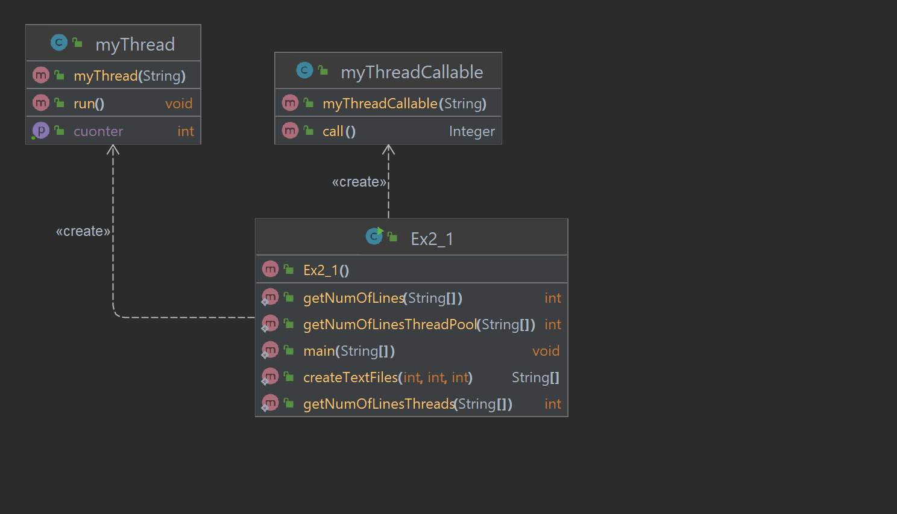The height and width of the screenshot is (514, 897).
Task: Select the getNumOfLinesThreads method row
Action: point(408,403)
